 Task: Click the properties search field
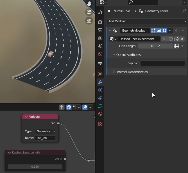tap(143, 2)
